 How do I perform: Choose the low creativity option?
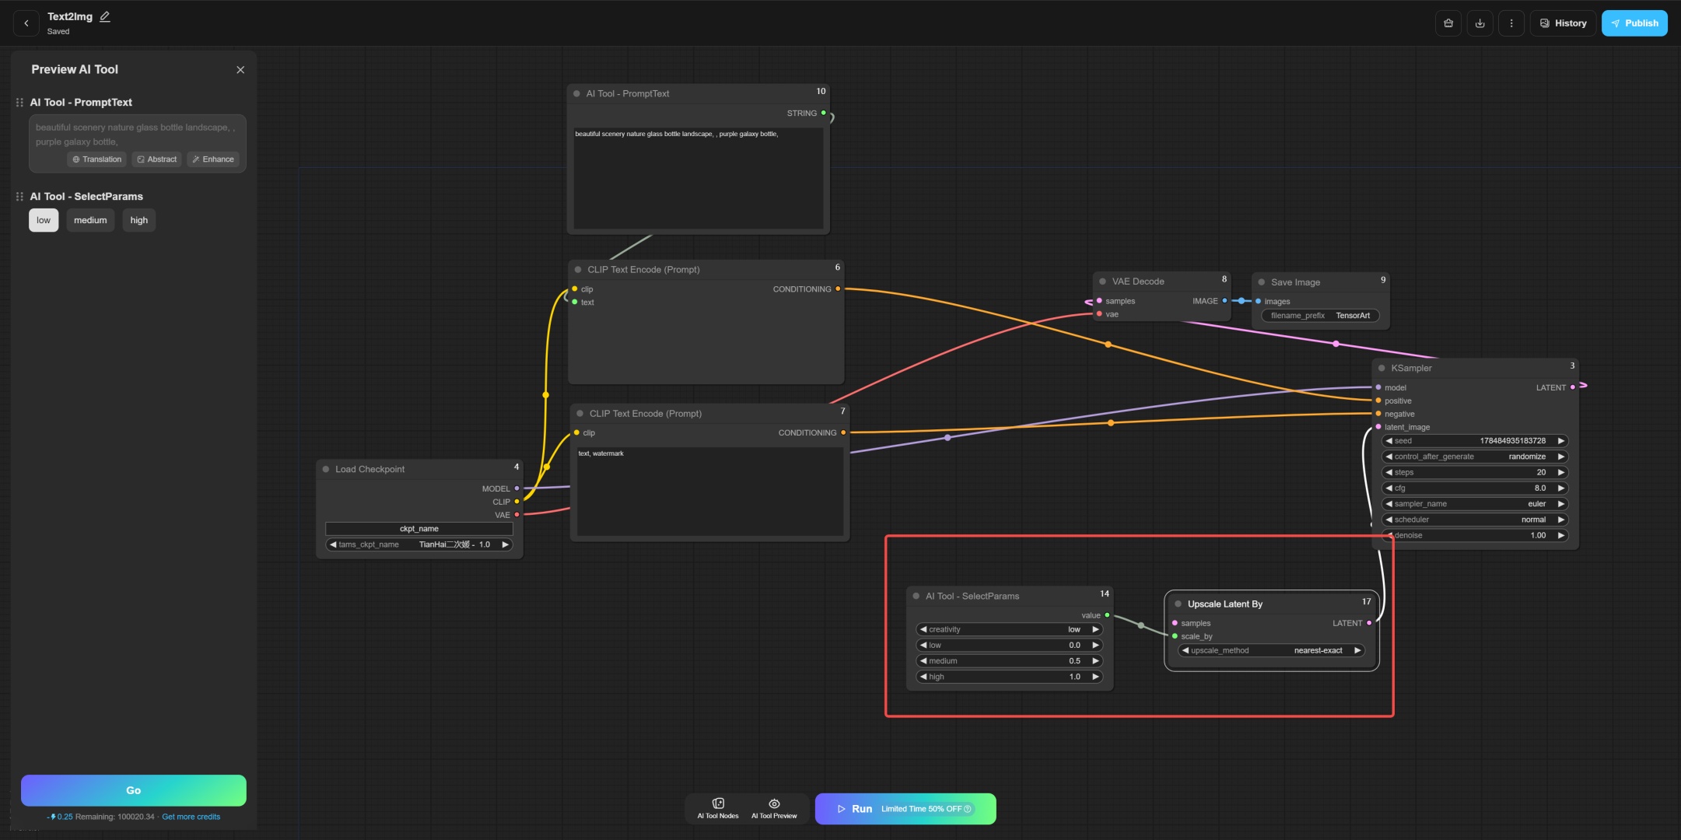point(44,220)
